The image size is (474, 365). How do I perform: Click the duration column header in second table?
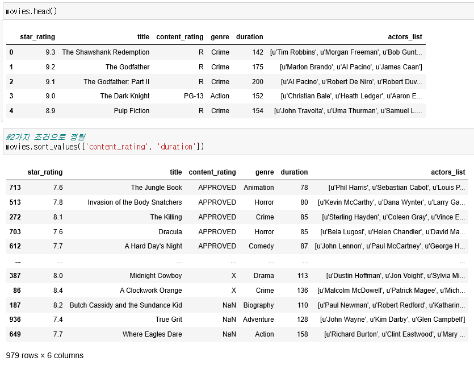click(x=294, y=172)
